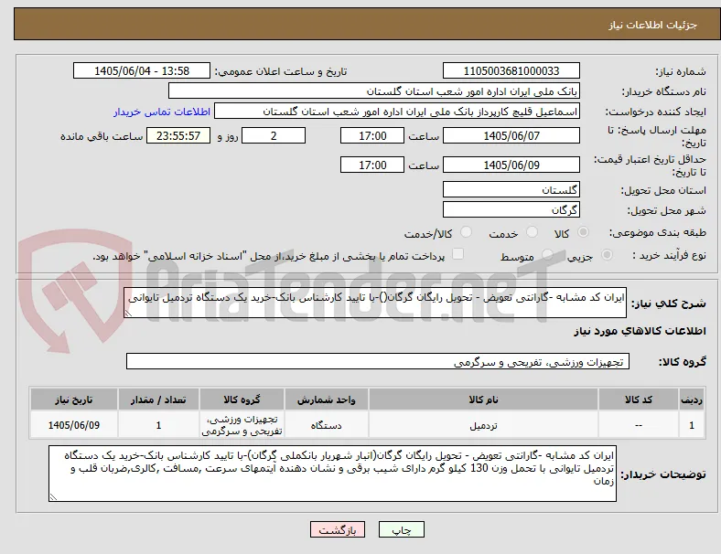Click the توضیحات خریدار textarea
The height and width of the screenshot is (554, 721).
tap(332, 474)
